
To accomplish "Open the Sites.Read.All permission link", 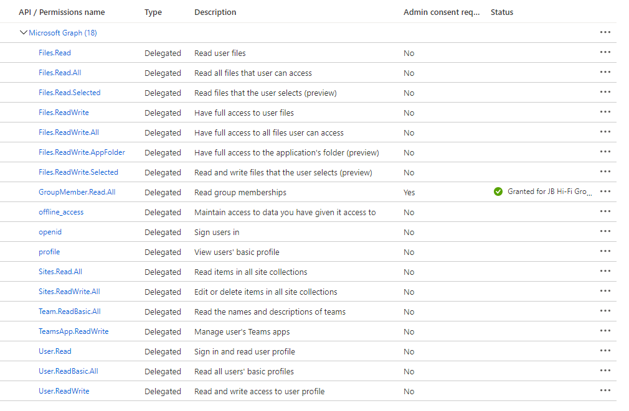I will tap(60, 272).
